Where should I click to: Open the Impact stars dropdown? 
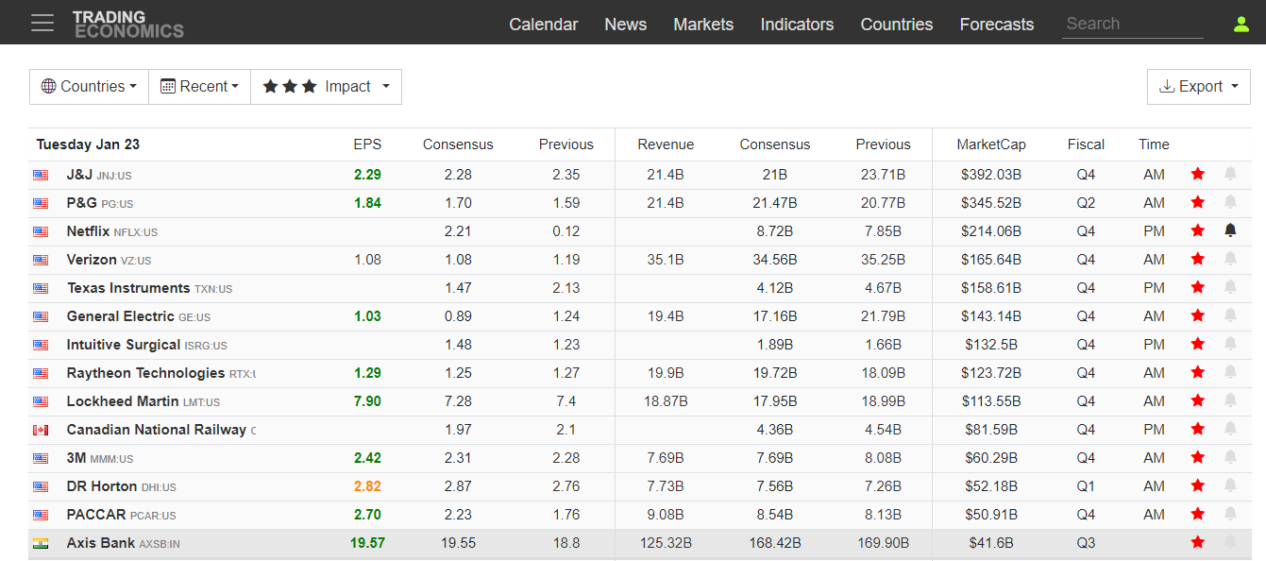click(326, 87)
